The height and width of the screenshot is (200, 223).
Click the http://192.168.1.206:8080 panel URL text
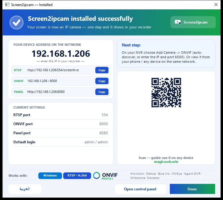point(46,92)
